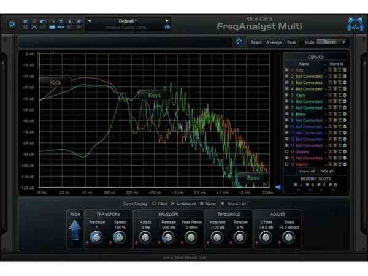Go to next preset with right arrow
Image resolution: width=368 pixels, height=276 pixels.
(167, 21)
